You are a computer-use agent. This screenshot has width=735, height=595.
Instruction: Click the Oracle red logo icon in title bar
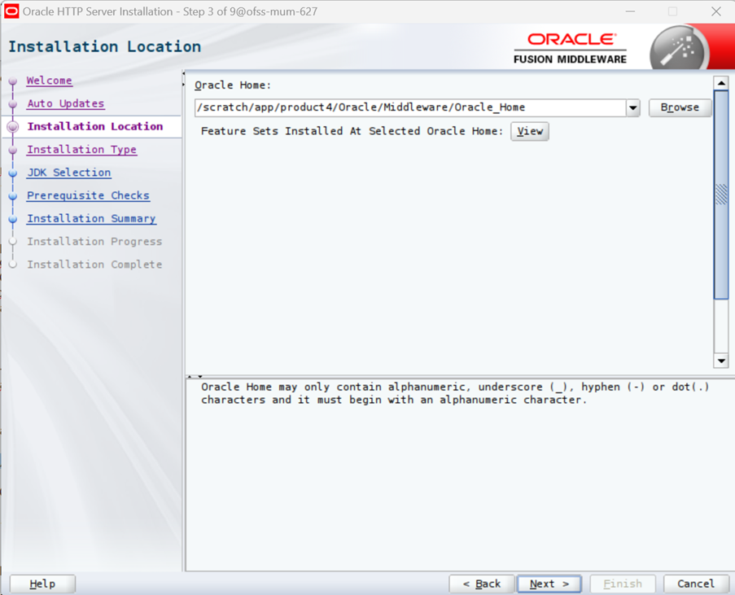(x=11, y=11)
